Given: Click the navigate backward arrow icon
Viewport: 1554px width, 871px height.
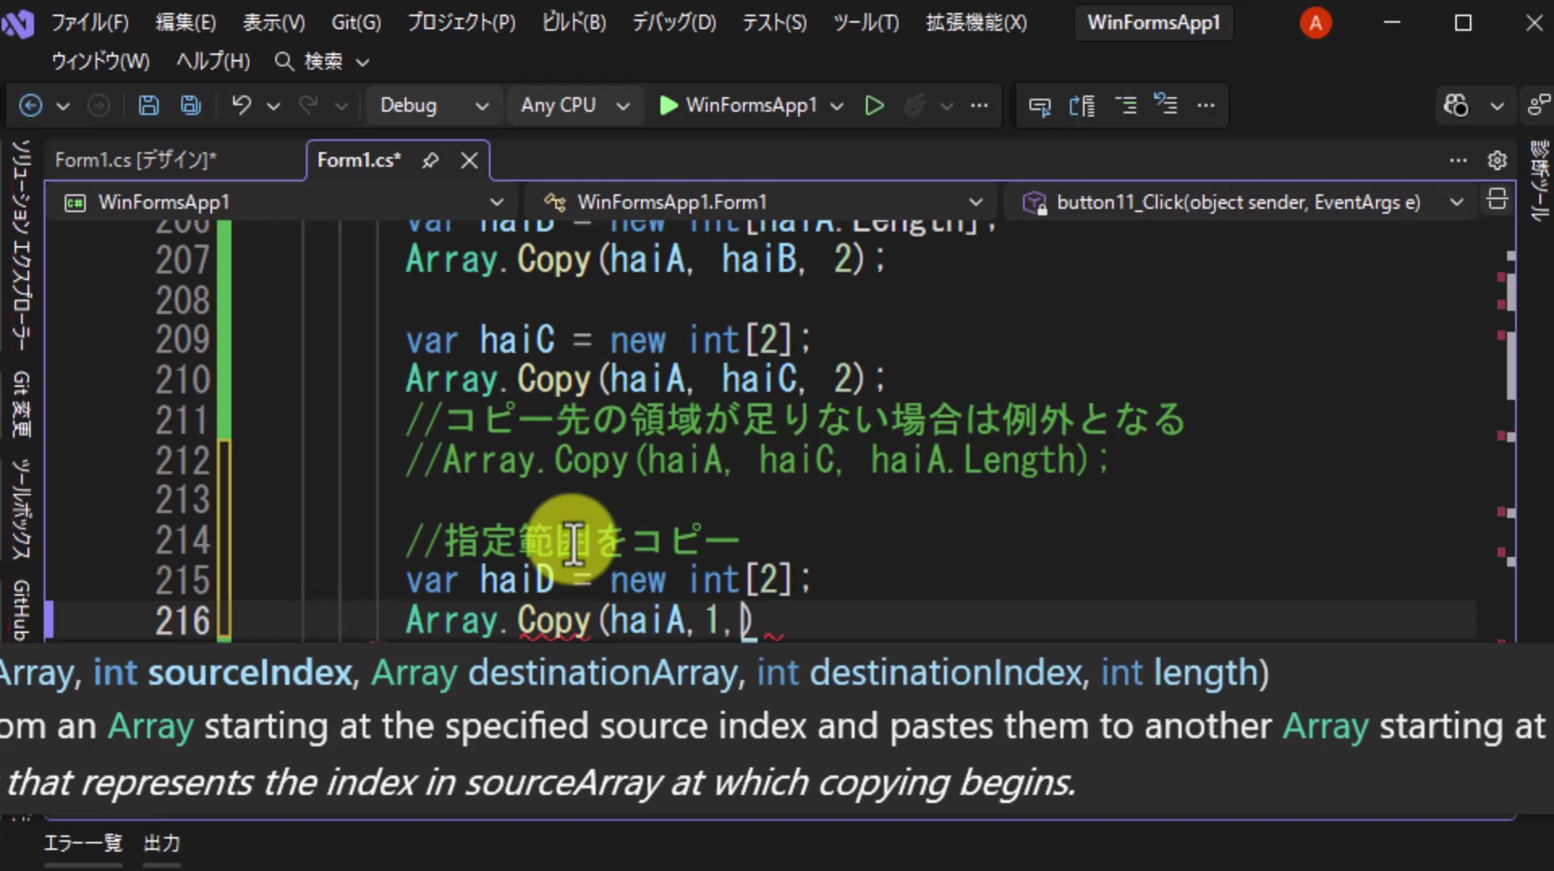Looking at the screenshot, I should tap(31, 105).
